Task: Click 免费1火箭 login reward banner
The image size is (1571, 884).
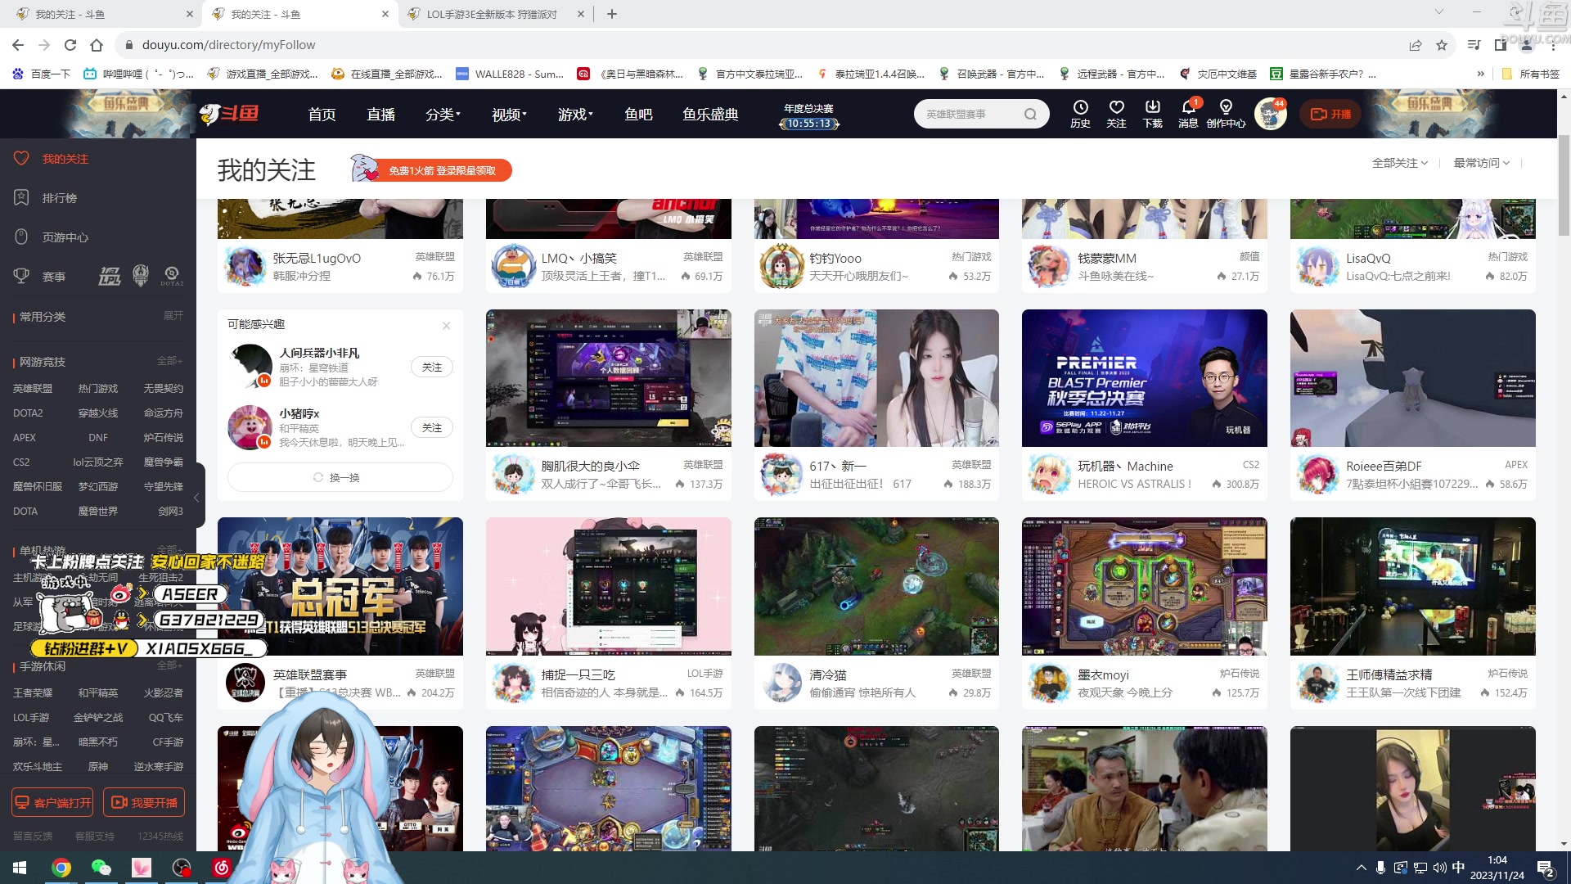Action: (431, 169)
